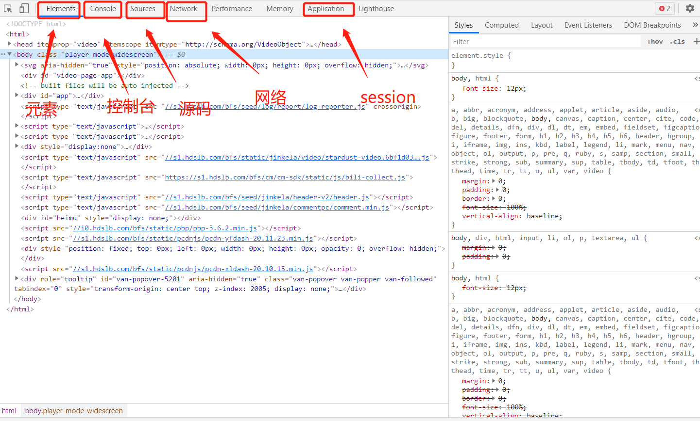700x421 pixels.
Task: Select the Styles sub-tab
Action: [463, 25]
